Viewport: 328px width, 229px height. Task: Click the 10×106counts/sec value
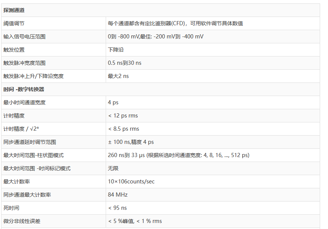tap(131, 182)
